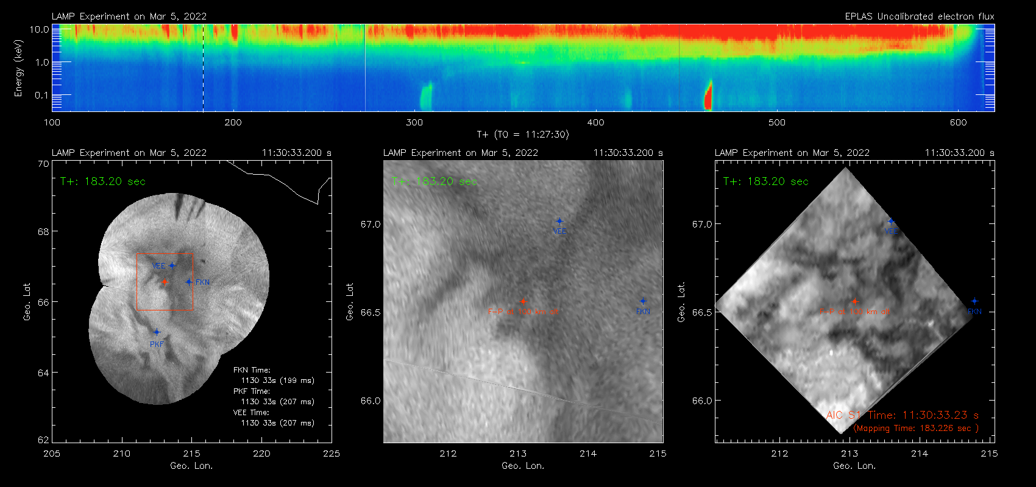Click the '(Mapping Time: 183.226 sec)' text

point(916,429)
